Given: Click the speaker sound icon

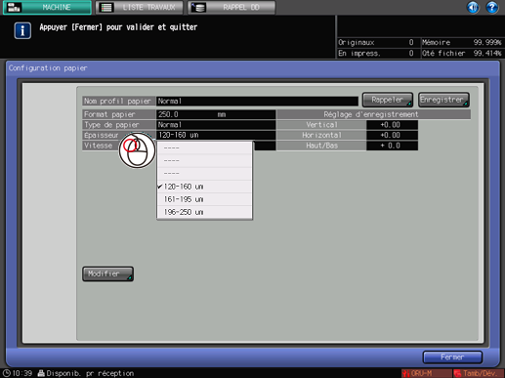Looking at the screenshot, I should tap(473, 7).
